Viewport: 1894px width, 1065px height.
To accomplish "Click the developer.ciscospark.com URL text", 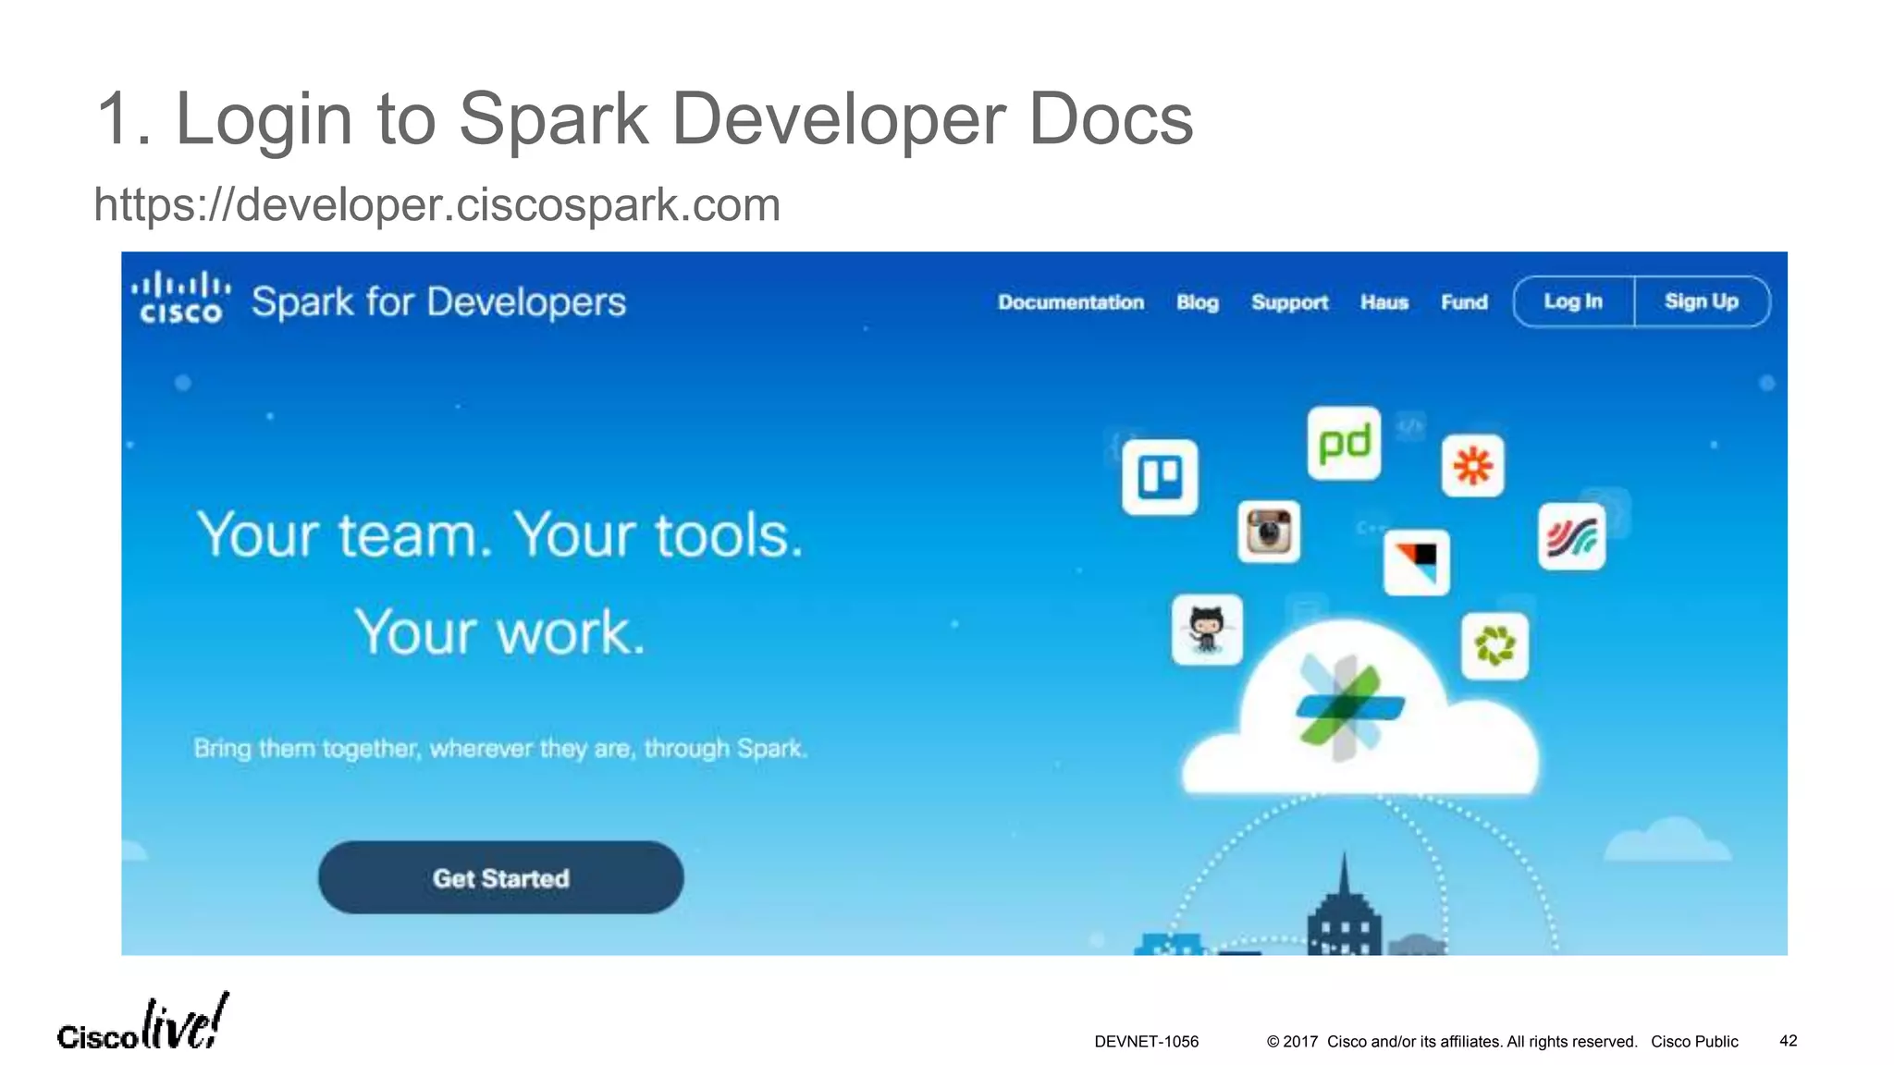I will coord(437,204).
